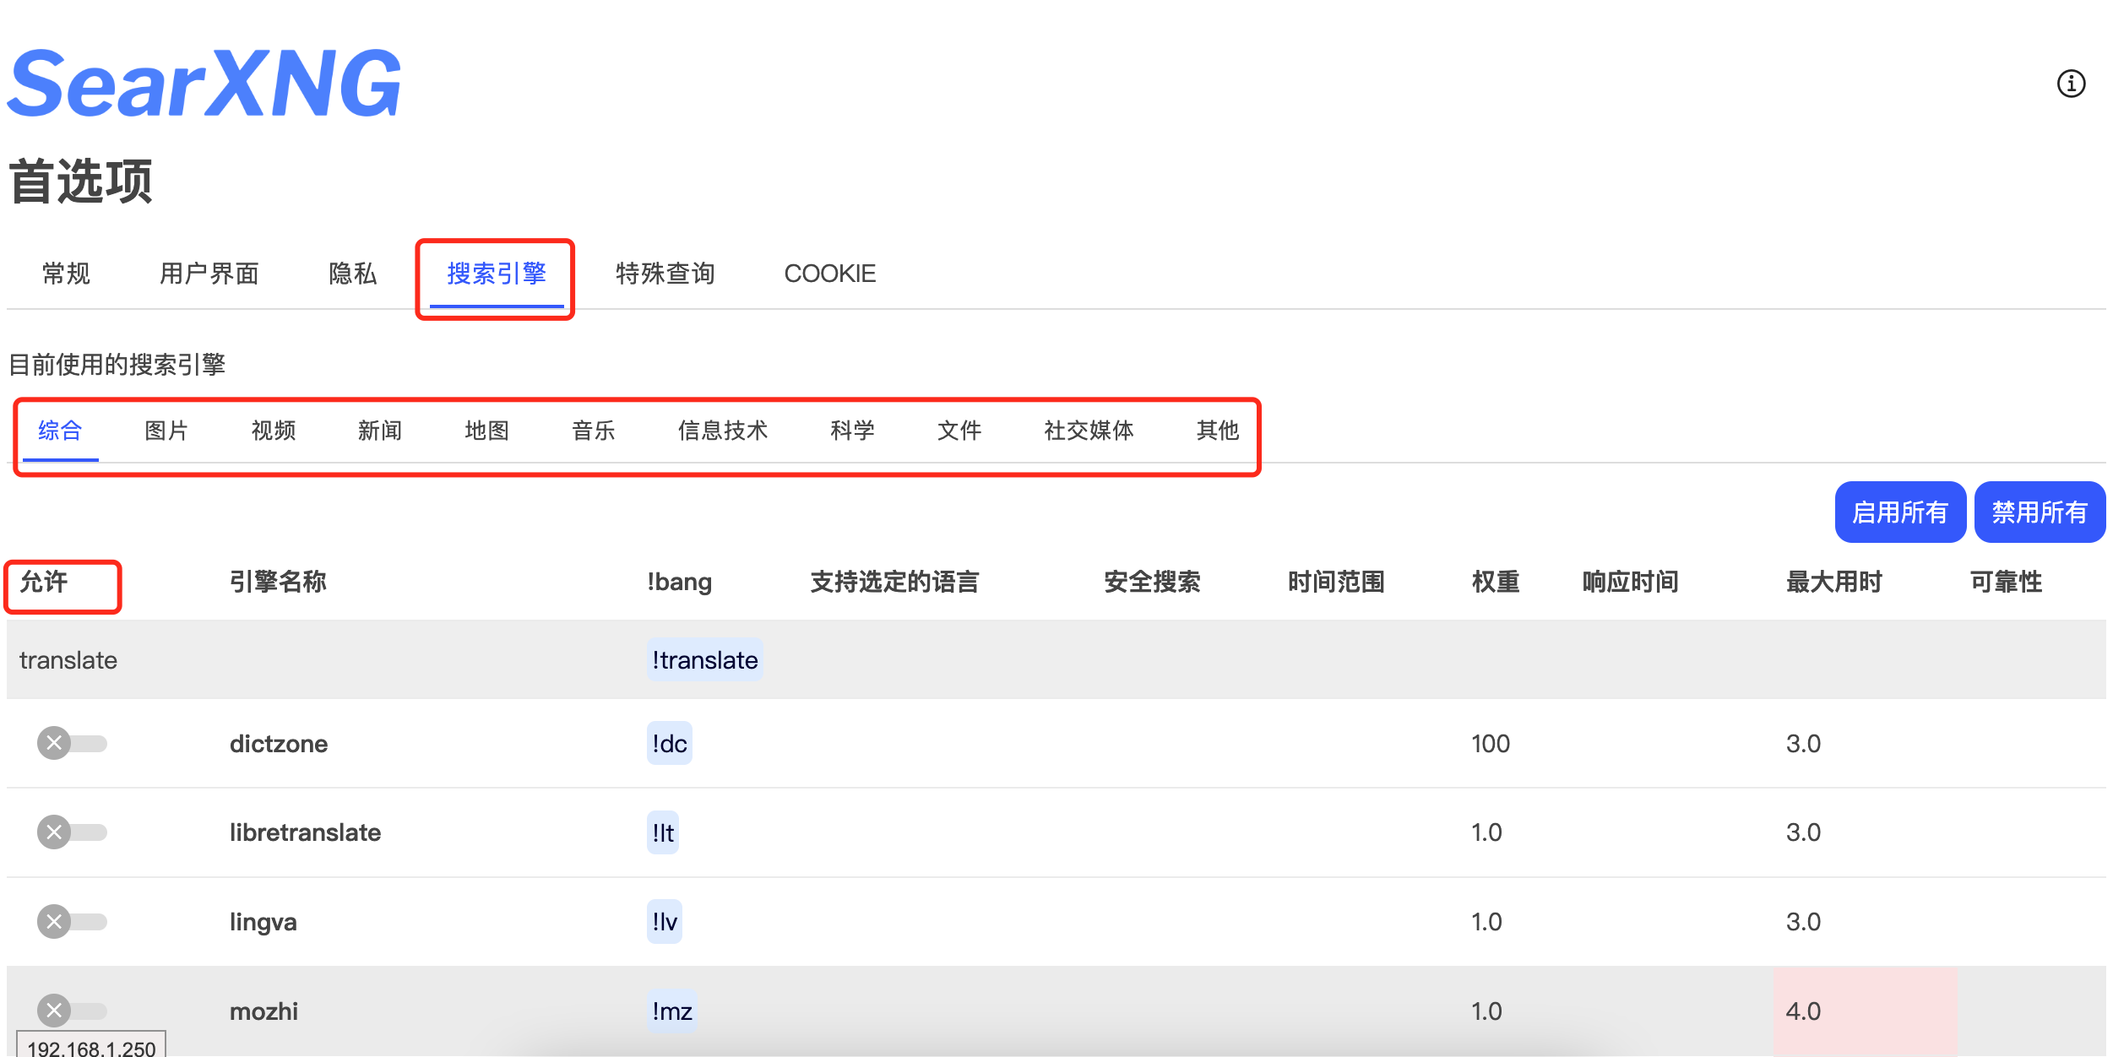
Task: Toggle the libretranslate engine switch
Action: [72, 832]
